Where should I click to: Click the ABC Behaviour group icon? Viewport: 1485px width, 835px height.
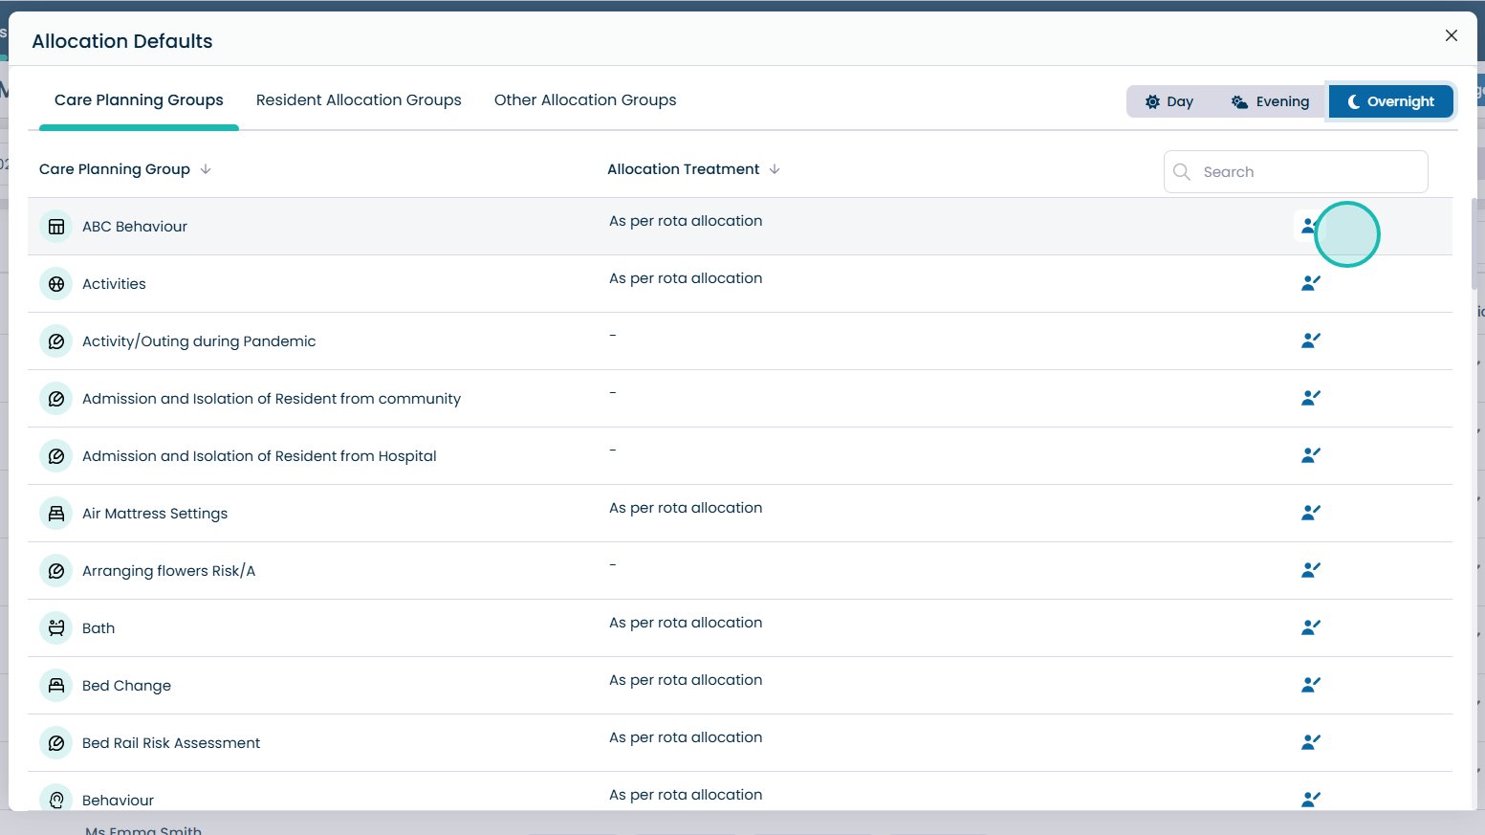coord(56,227)
